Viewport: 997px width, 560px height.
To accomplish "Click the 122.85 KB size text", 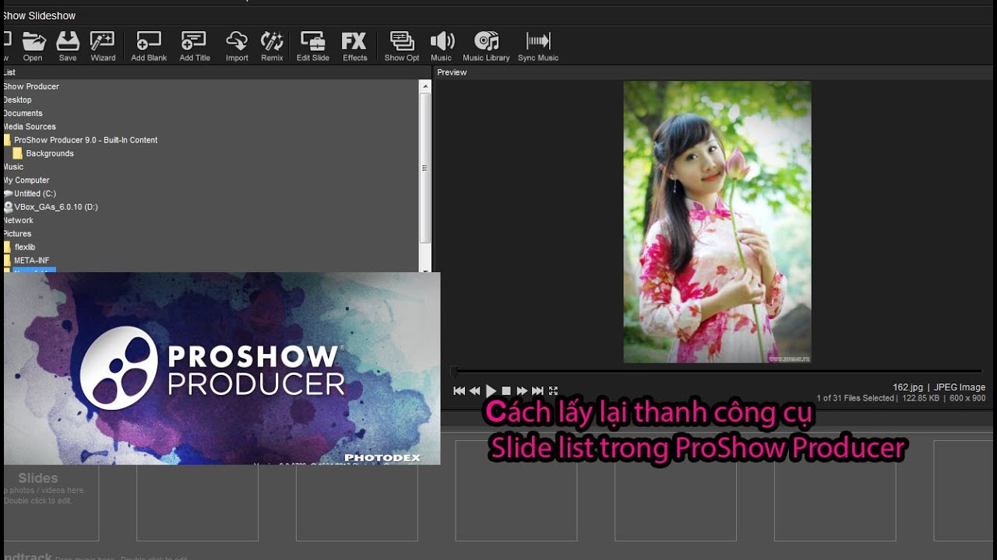I will coord(921,398).
